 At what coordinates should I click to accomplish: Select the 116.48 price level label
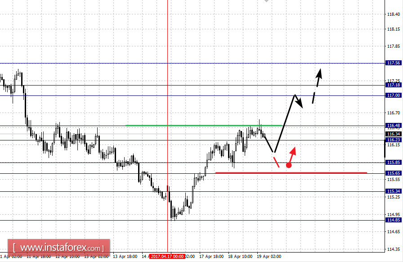click(x=394, y=126)
